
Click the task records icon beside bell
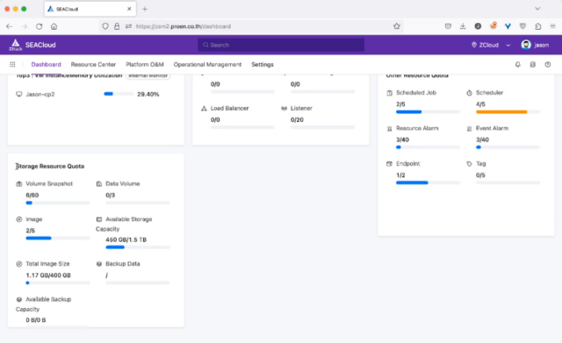coord(533,64)
